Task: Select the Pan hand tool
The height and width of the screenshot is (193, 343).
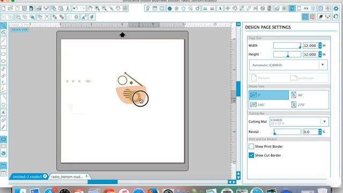Action: 90,9
